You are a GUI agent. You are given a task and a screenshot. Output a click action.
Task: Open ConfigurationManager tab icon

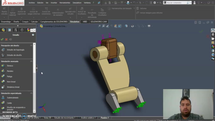[x=16, y=30]
